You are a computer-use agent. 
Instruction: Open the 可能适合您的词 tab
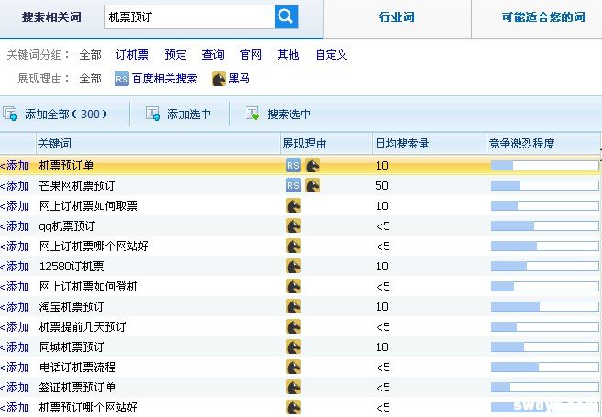(543, 17)
